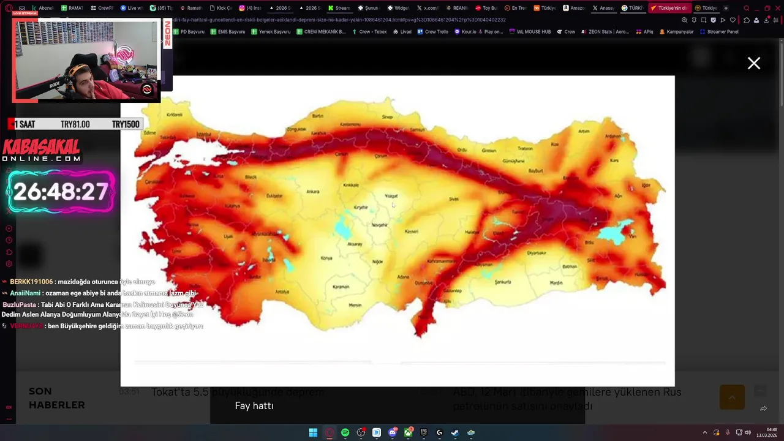Open the Livad bookmark

click(402, 32)
